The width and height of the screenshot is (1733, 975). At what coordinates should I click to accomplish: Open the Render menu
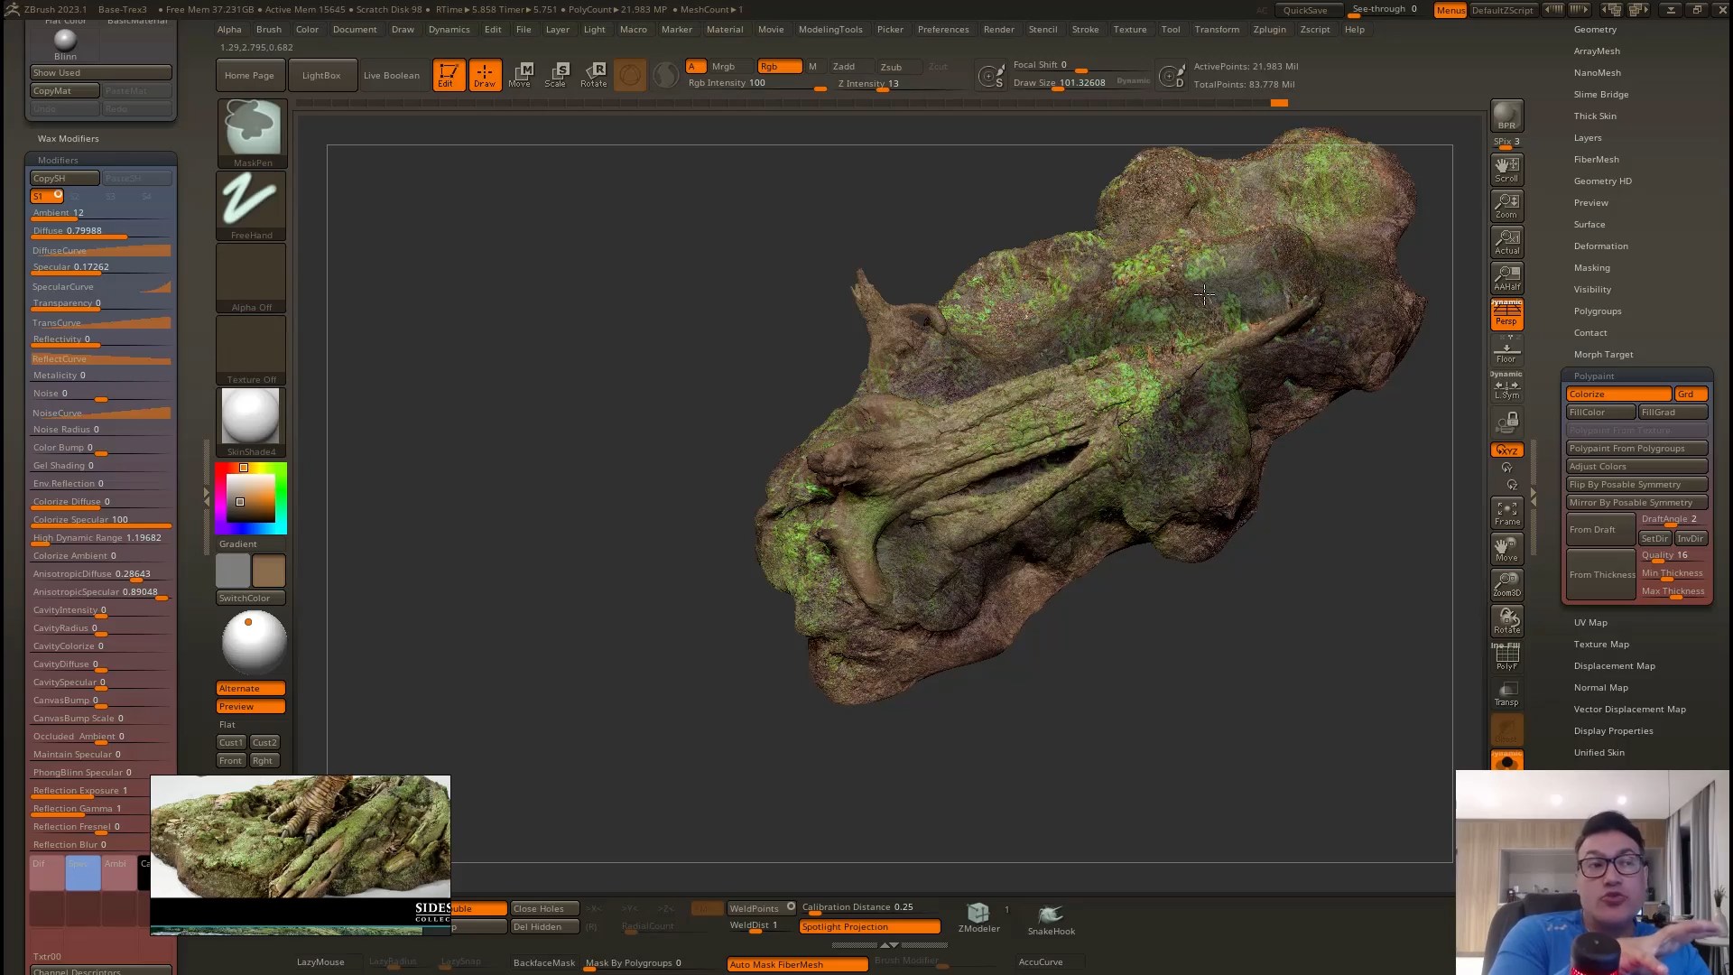click(x=998, y=30)
